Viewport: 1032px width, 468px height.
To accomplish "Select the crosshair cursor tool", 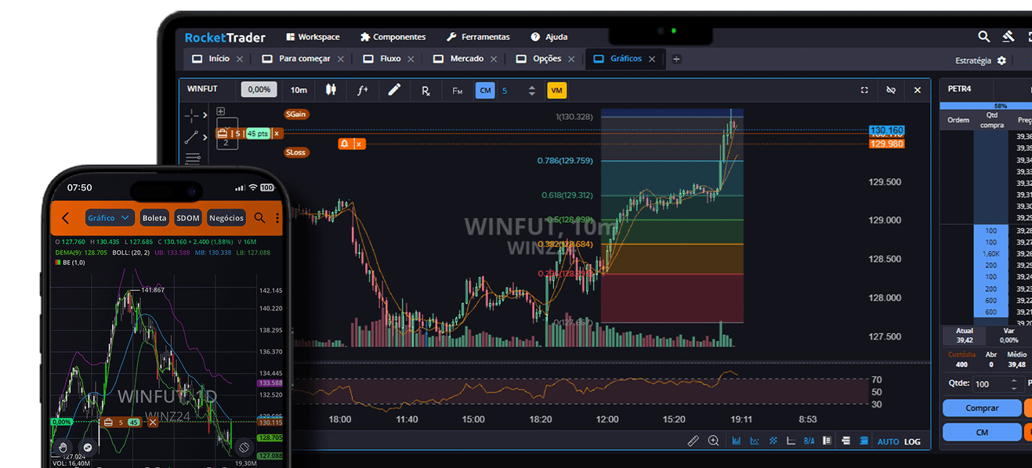I will [x=191, y=116].
